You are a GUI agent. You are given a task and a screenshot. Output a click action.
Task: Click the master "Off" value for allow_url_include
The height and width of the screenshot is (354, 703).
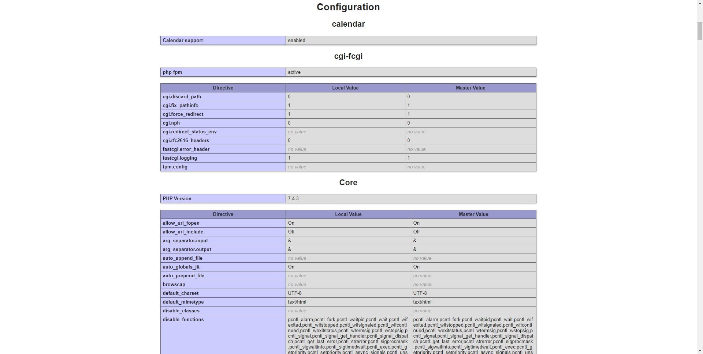click(x=416, y=232)
